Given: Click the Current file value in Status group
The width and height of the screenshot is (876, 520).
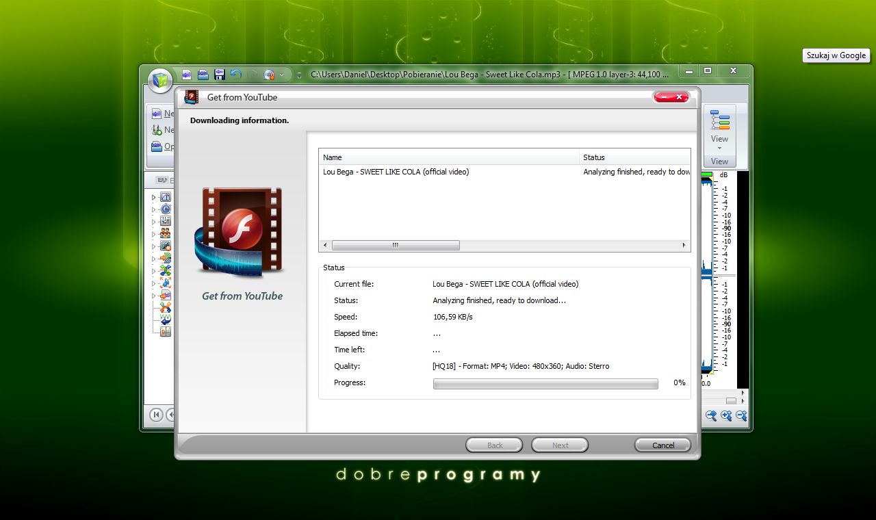Looking at the screenshot, I should (x=505, y=284).
